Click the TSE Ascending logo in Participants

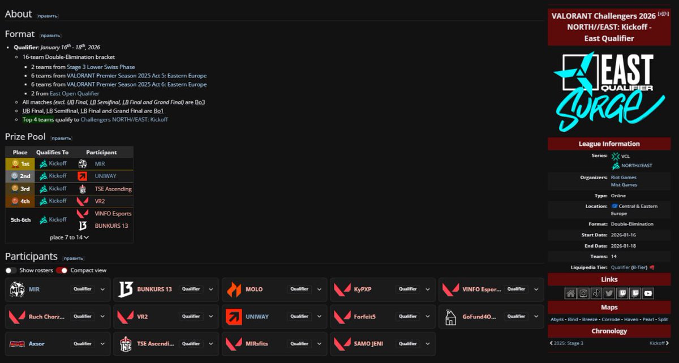point(125,344)
